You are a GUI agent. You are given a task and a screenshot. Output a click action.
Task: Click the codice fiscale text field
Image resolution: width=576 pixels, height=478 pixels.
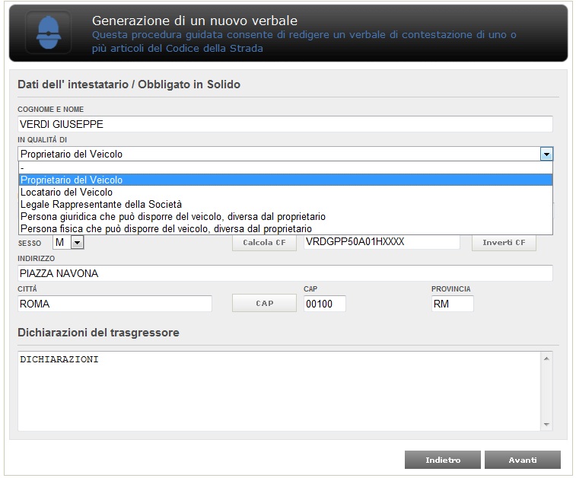(382, 242)
